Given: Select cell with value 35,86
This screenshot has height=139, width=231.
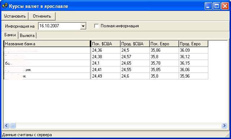Looking at the screenshot, I should [x=164, y=50].
